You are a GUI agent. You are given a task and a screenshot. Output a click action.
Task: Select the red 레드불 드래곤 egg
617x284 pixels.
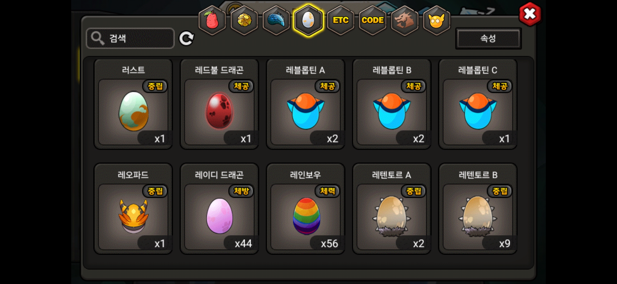pyautogui.click(x=219, y=104)
